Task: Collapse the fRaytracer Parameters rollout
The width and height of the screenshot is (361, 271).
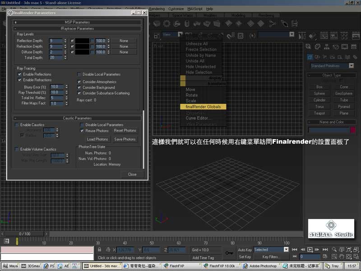Action: pyautogui.click(x=77, y=28)
